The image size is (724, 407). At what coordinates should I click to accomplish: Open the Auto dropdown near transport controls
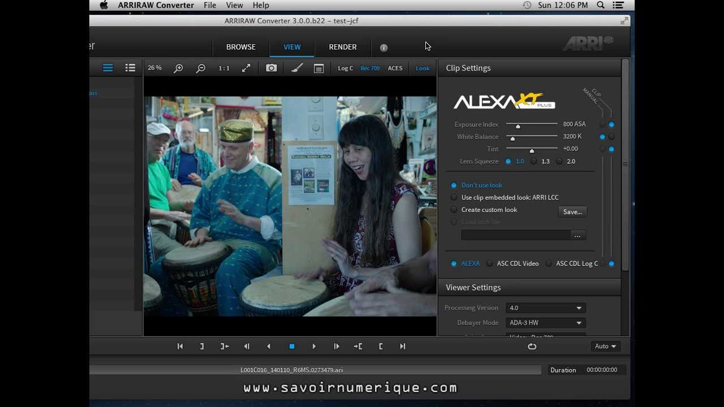[x=605, y=347]
